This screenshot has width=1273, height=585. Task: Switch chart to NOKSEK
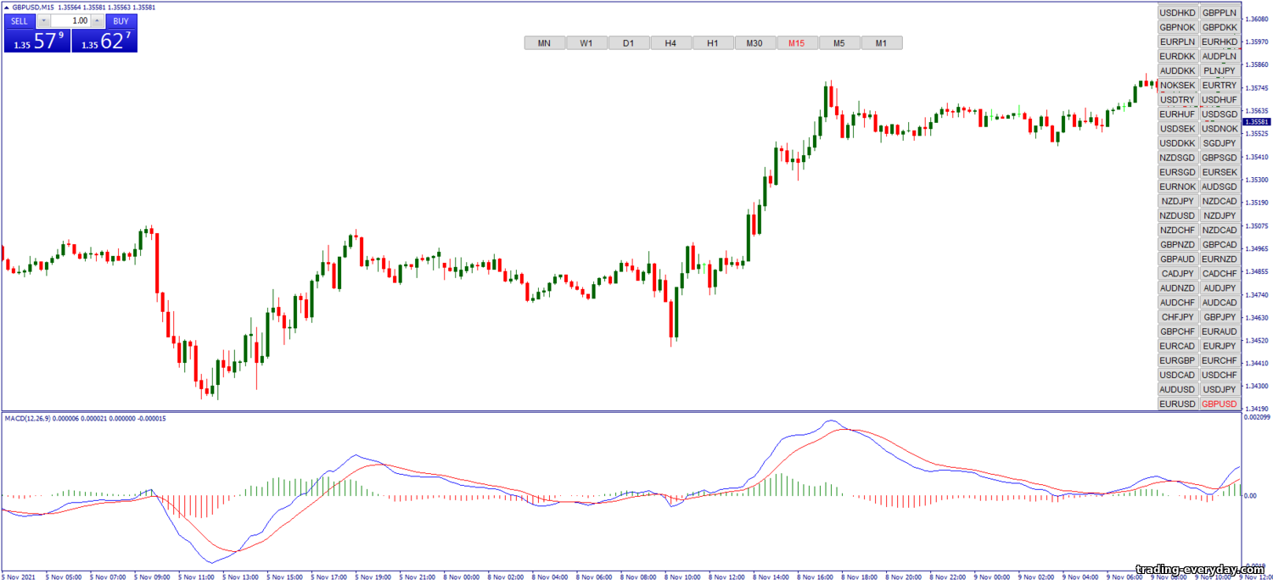pyautogui.click(x=1178, y=85)
